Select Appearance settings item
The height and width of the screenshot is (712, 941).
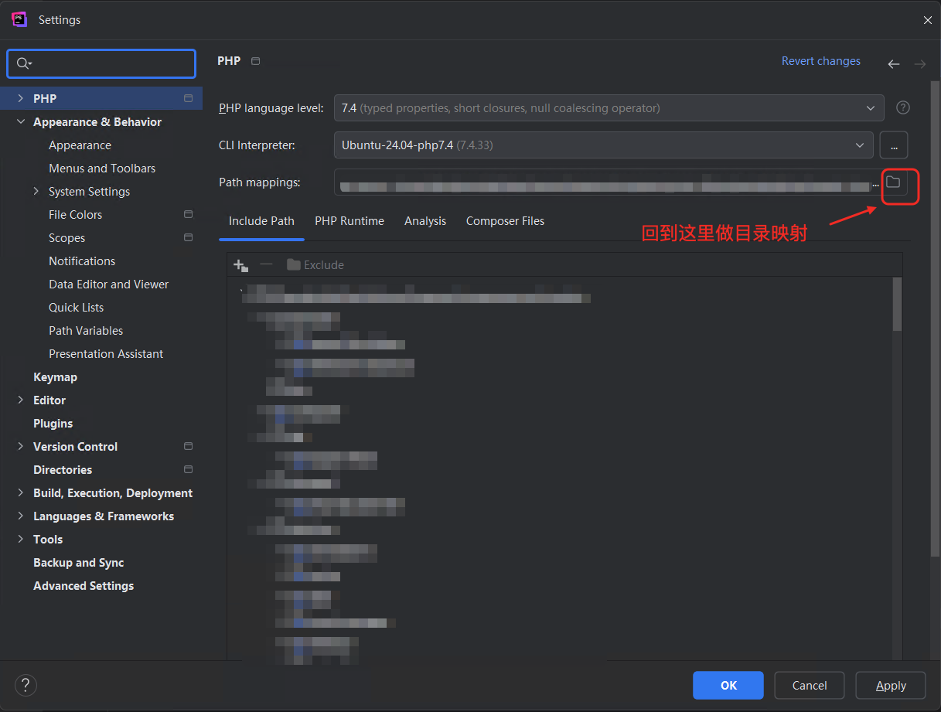tap(80, 145)
